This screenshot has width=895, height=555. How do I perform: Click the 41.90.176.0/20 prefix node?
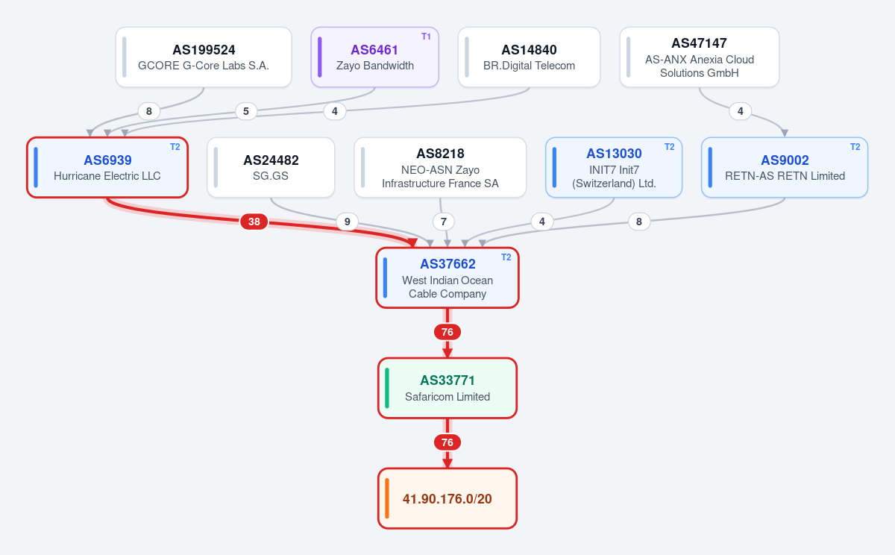coord(447,498)
